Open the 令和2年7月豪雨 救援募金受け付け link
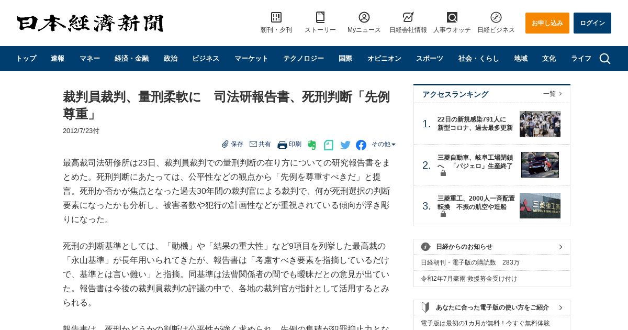 point(469,279)
